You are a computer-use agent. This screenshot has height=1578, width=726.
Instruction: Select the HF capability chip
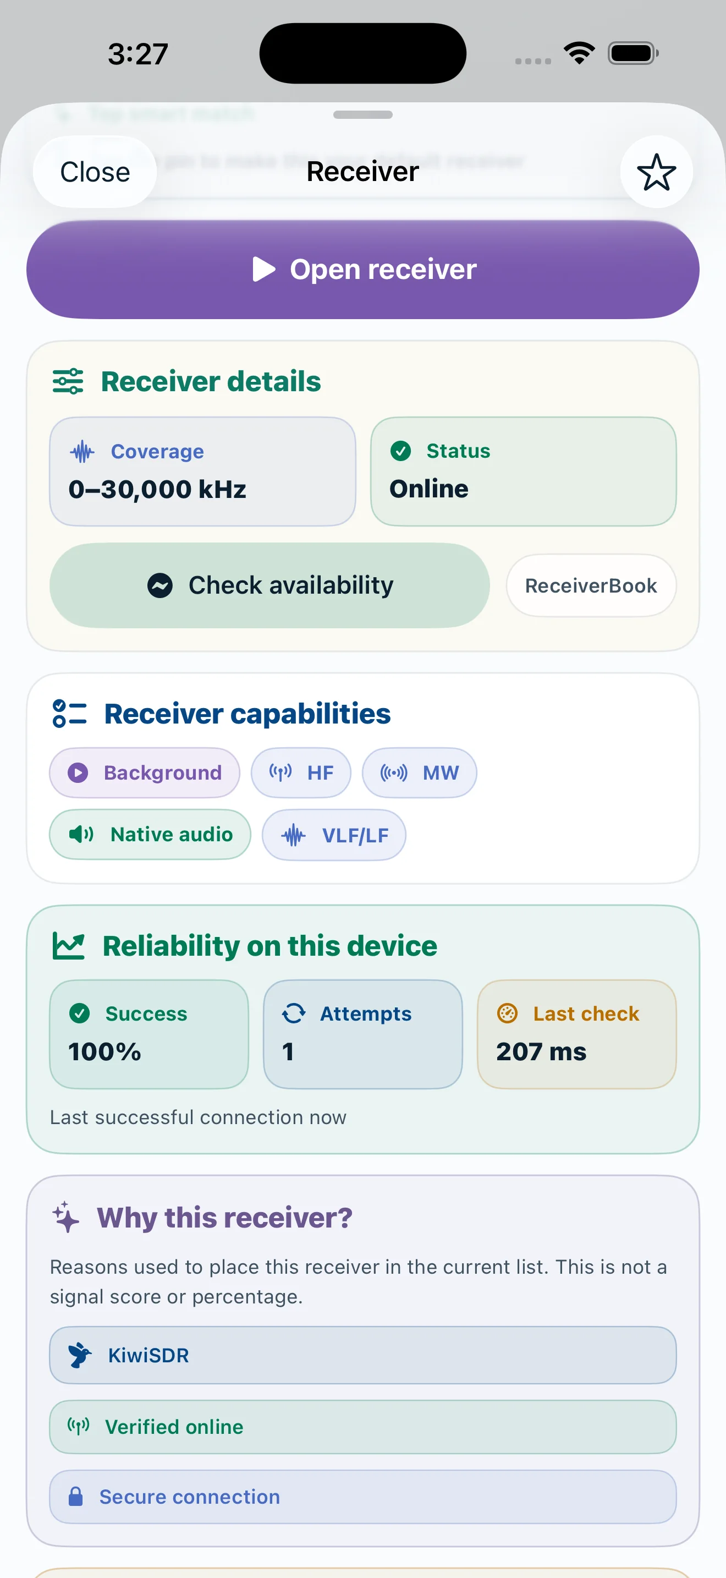coord(301,773)
